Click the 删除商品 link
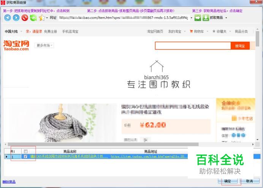The image size is (263, 188). pos(9,182)
